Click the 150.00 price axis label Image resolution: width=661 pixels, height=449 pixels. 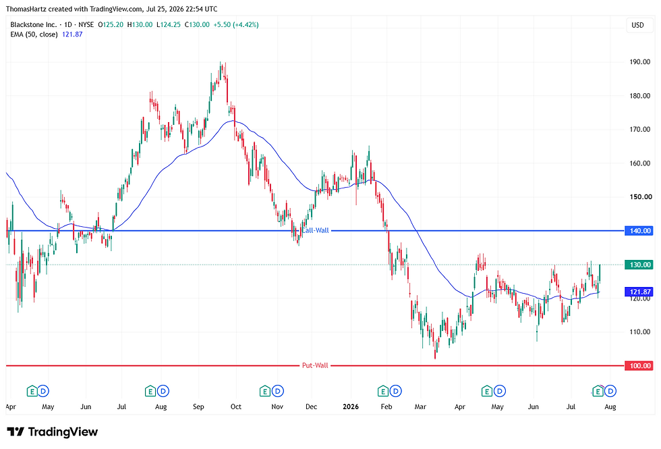point(640,197)
